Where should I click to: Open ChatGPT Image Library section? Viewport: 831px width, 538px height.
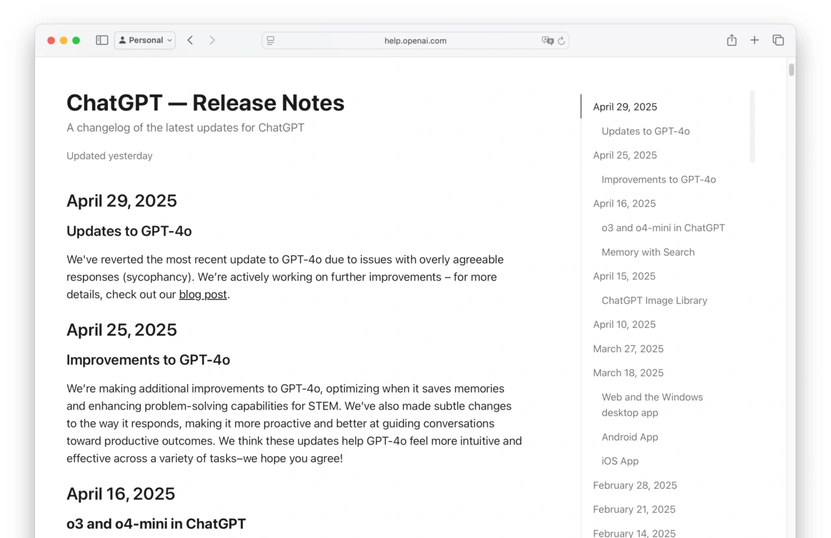[x=654, y=300]
